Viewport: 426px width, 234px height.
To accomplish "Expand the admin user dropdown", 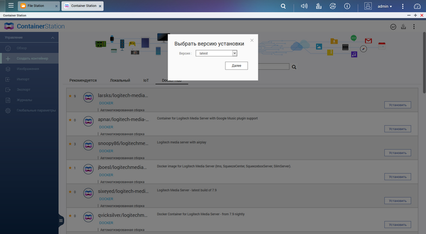I will coord(385,6).
